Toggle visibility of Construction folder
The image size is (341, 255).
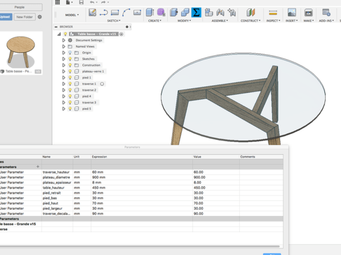(x=70, y=65)
